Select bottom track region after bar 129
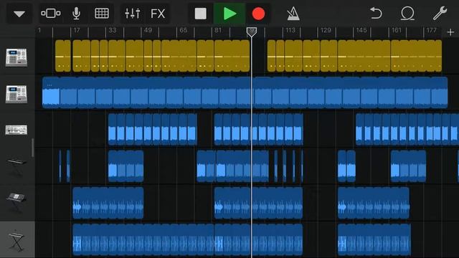 [374, 239]
